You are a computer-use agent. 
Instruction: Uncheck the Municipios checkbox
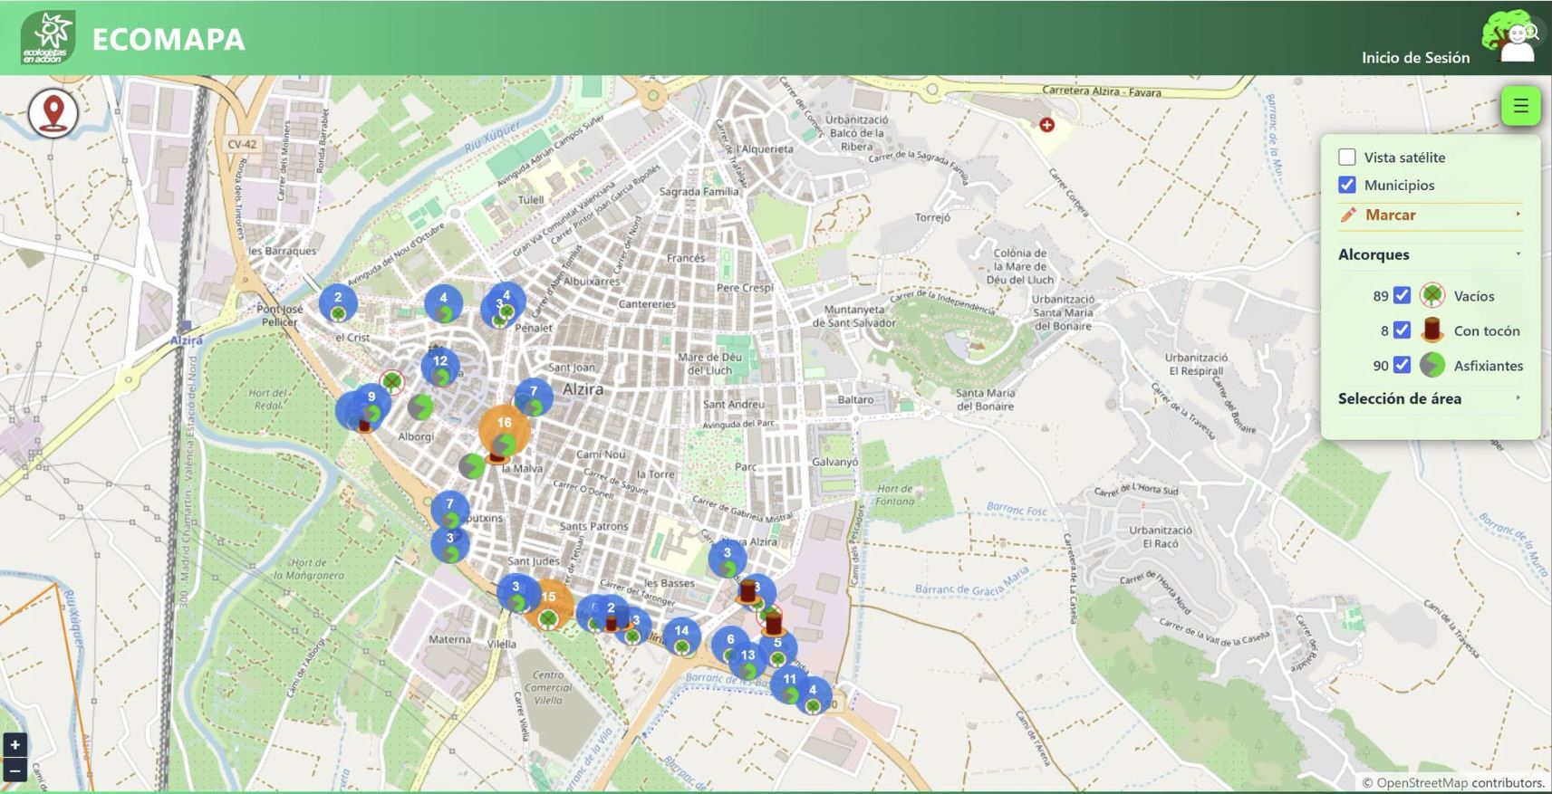pos(1347,185)
